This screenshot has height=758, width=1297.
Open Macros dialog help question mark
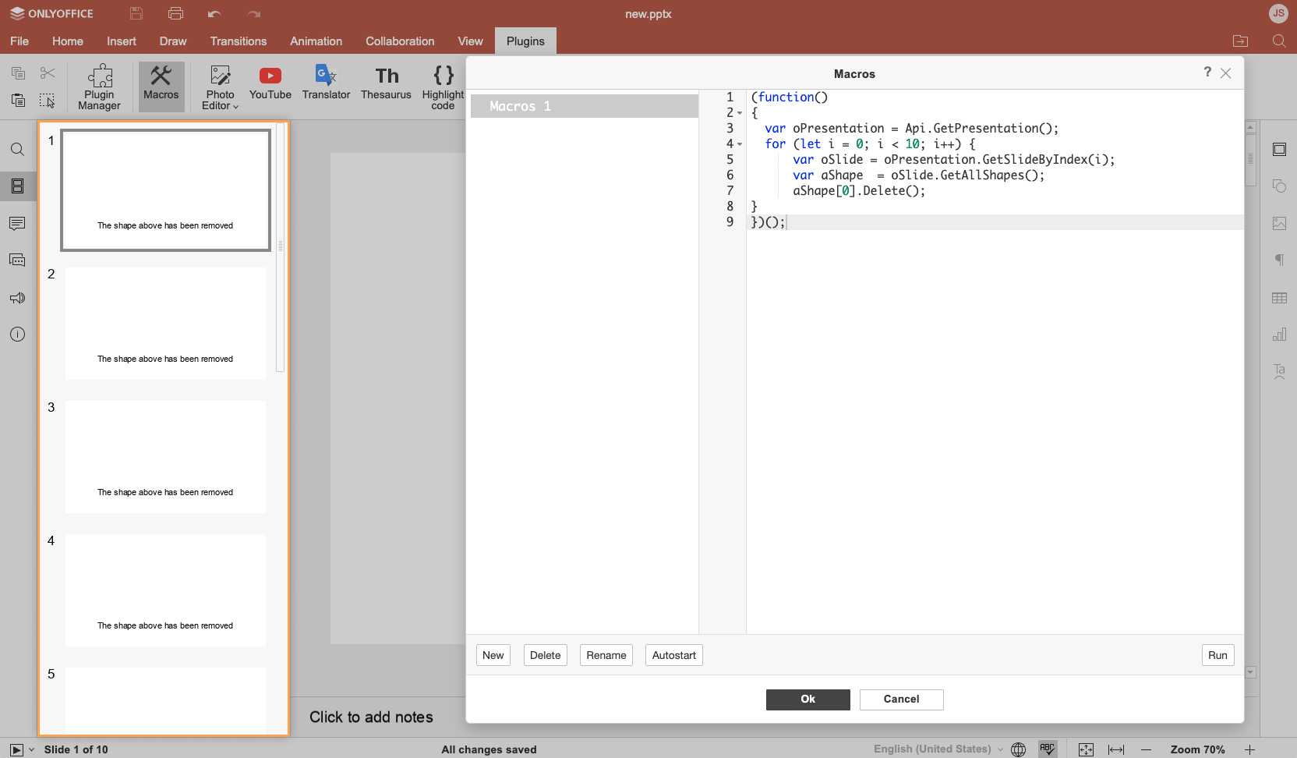coord(1207,72)
